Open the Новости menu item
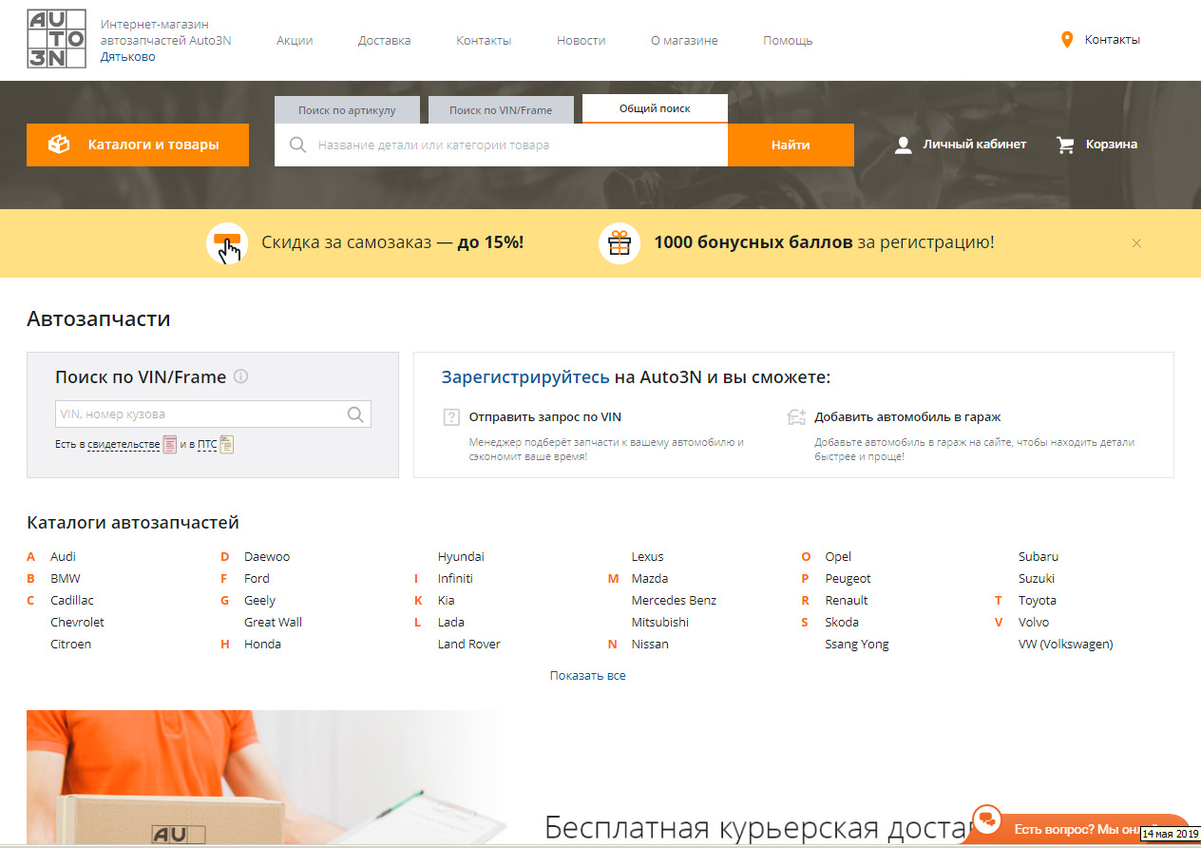1201x848 pixels. click(581, 40)
